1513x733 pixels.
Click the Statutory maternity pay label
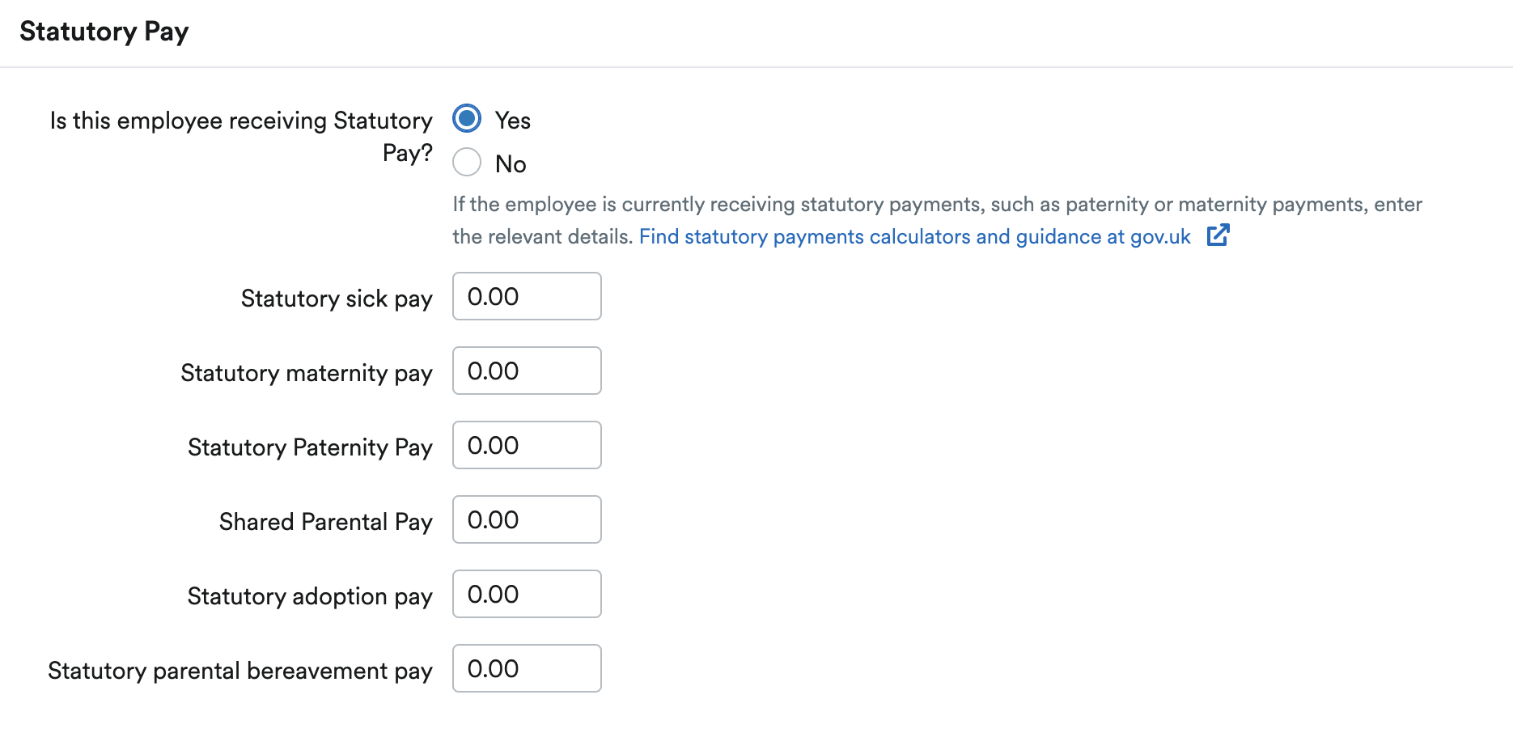(x=306, y=373)
